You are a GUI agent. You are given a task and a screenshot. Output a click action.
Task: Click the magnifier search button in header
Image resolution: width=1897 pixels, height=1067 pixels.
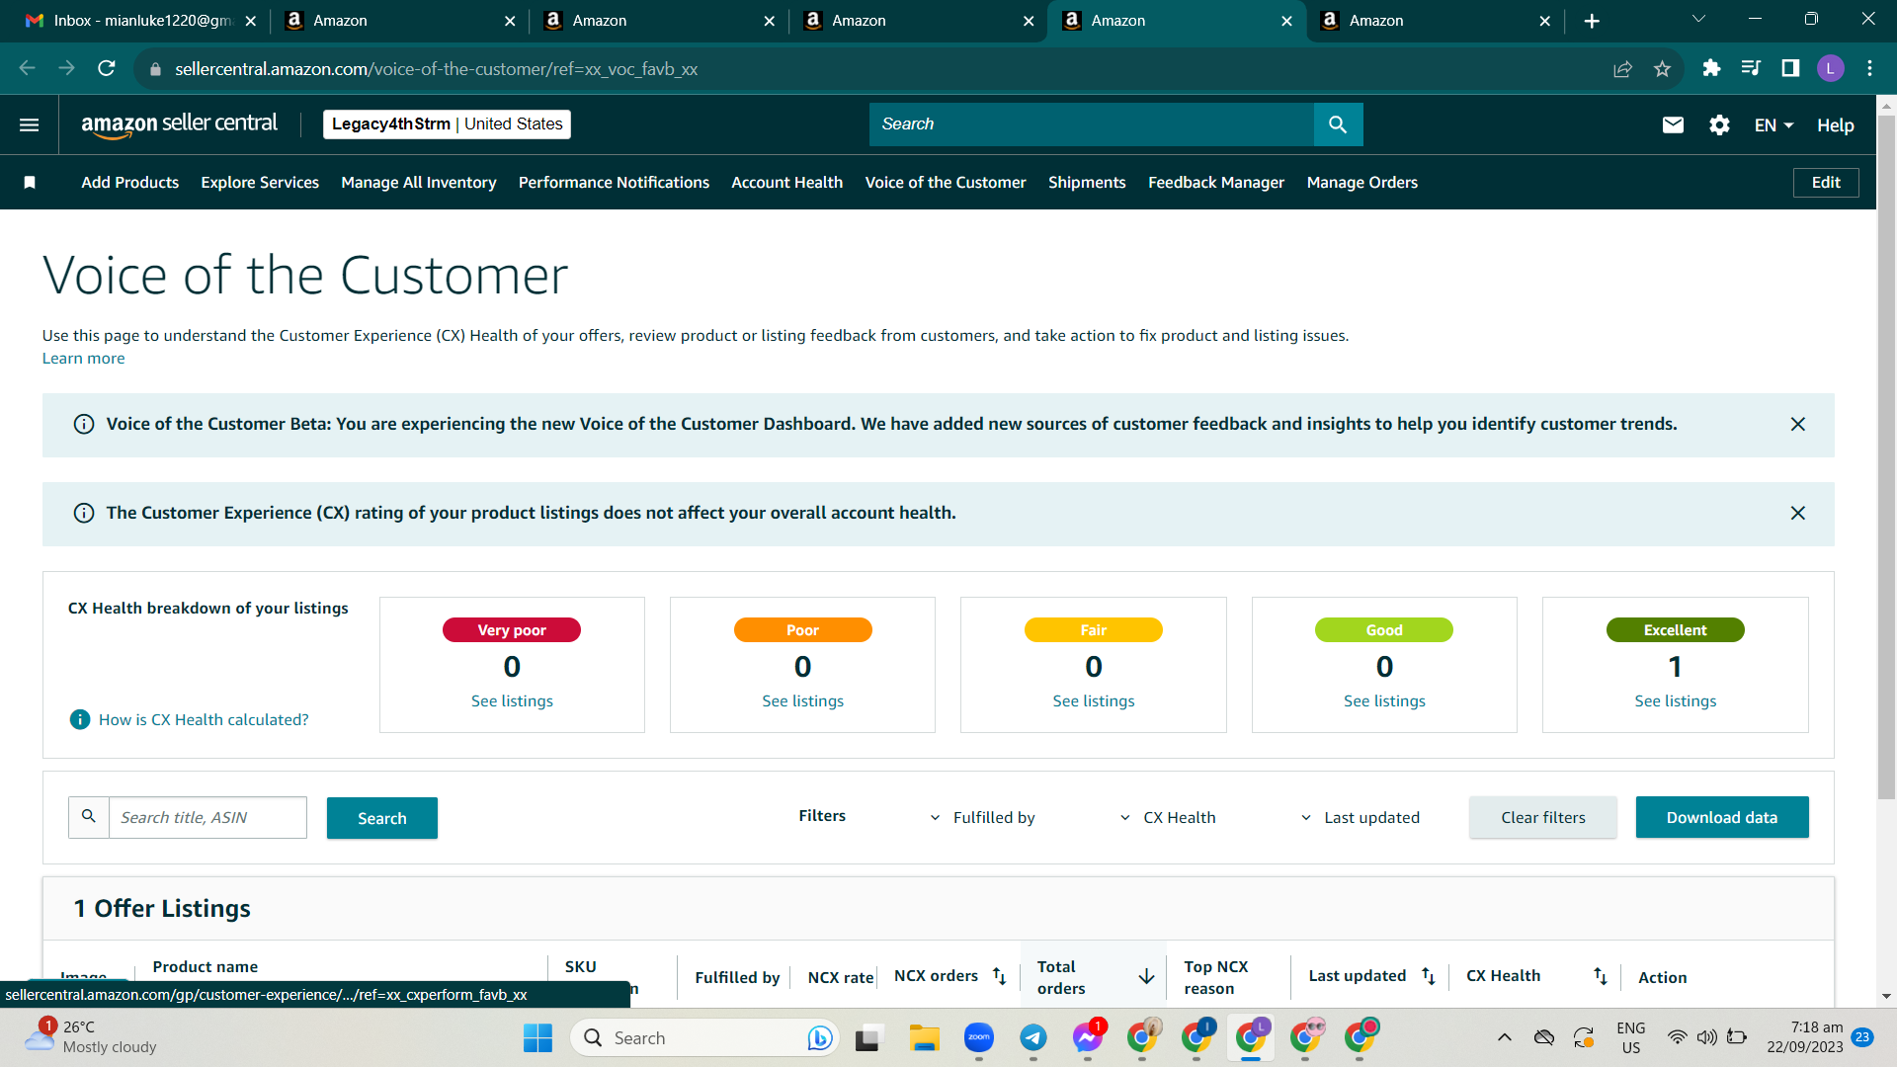click(1338, 124)
